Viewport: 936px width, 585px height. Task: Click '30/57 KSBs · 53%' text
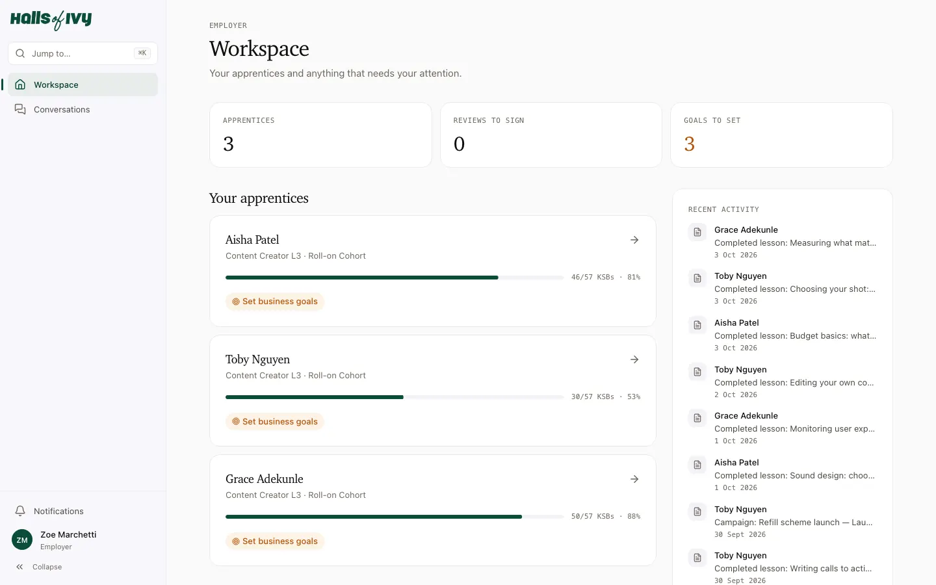[x=606, y=396]
